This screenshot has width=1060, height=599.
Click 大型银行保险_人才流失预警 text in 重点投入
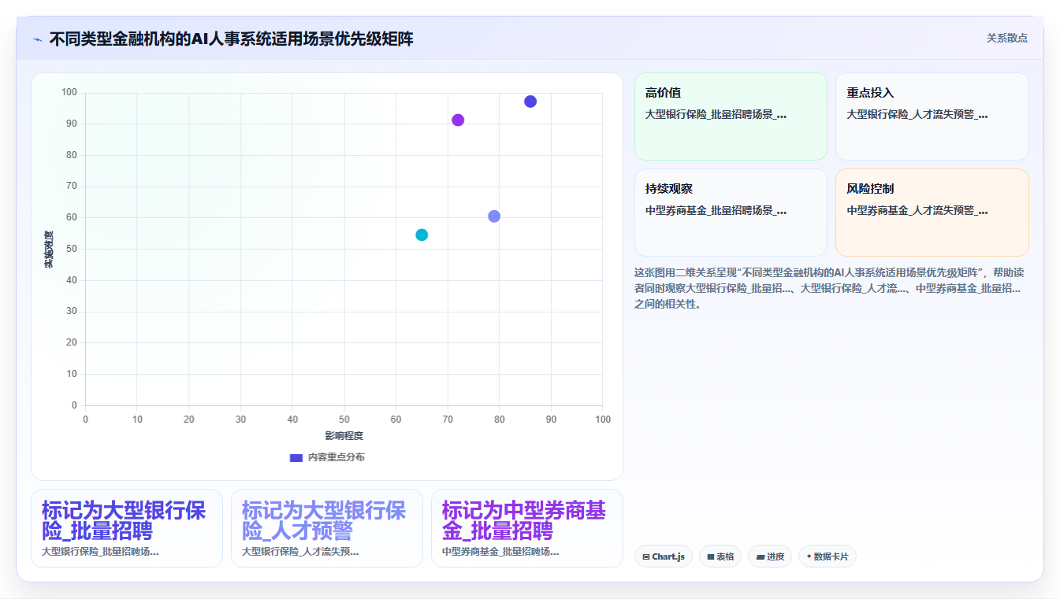click(917, 115)
